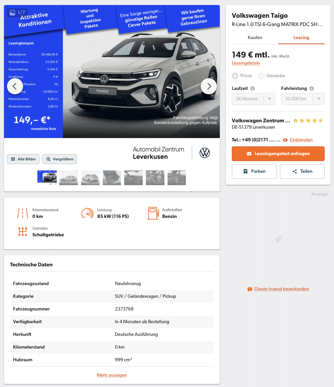Click the eye icon beside phone number
This screenshot has width=334, height=387.
(285, 140)
